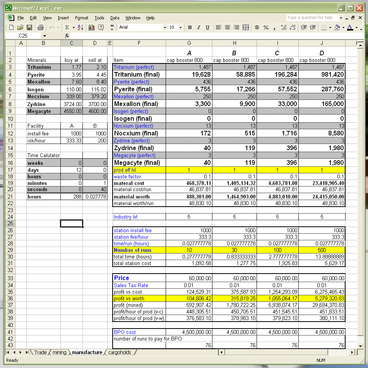Image resolution: width=368 pixels, height=368 pixels.
Task: Align cell text right
Action: (236, 27)
